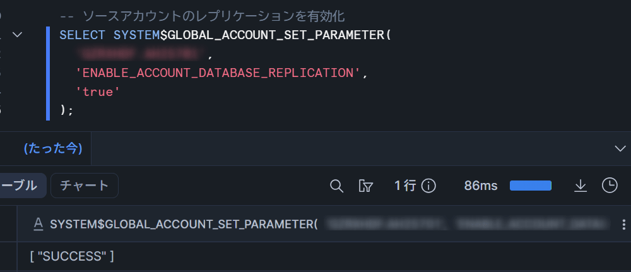Screen dimensions: 631x272
Task: Click the blue 86ms query duration bar
Action: pos(531,186)
